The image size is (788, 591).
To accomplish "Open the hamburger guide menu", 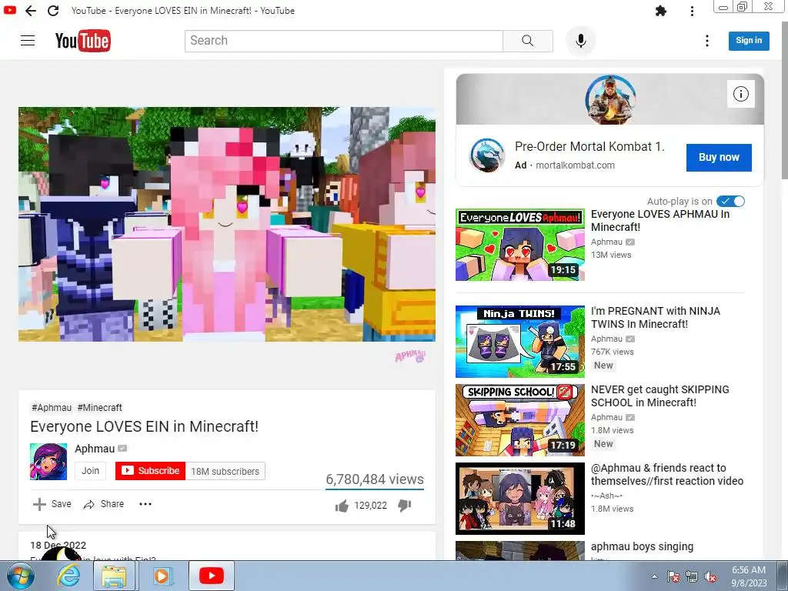I will coord(28,41).
